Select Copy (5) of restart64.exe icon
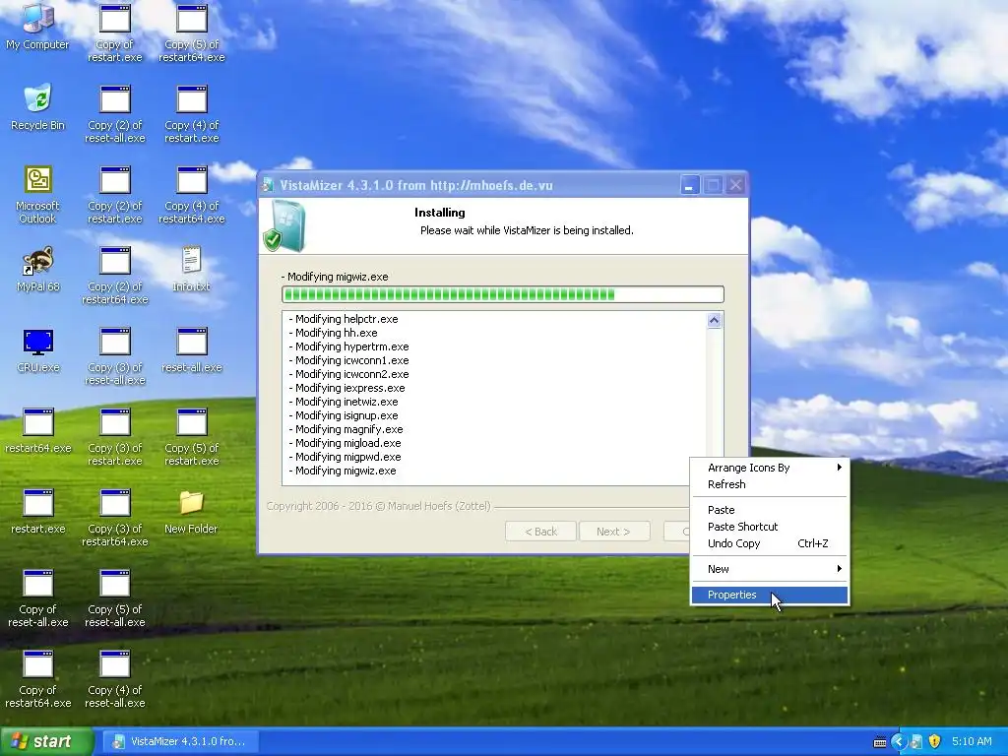Image resolution: width=1008 pixels, height=756 pixels. pyautogui.click(x=192, y=32)
